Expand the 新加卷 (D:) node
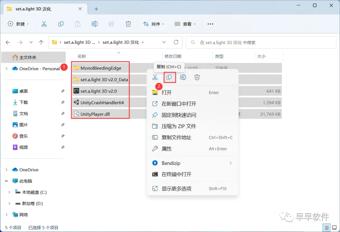Image resolution: width=340 pixels, height=232 pixels. pyautogui.click(x=9, y=203)
